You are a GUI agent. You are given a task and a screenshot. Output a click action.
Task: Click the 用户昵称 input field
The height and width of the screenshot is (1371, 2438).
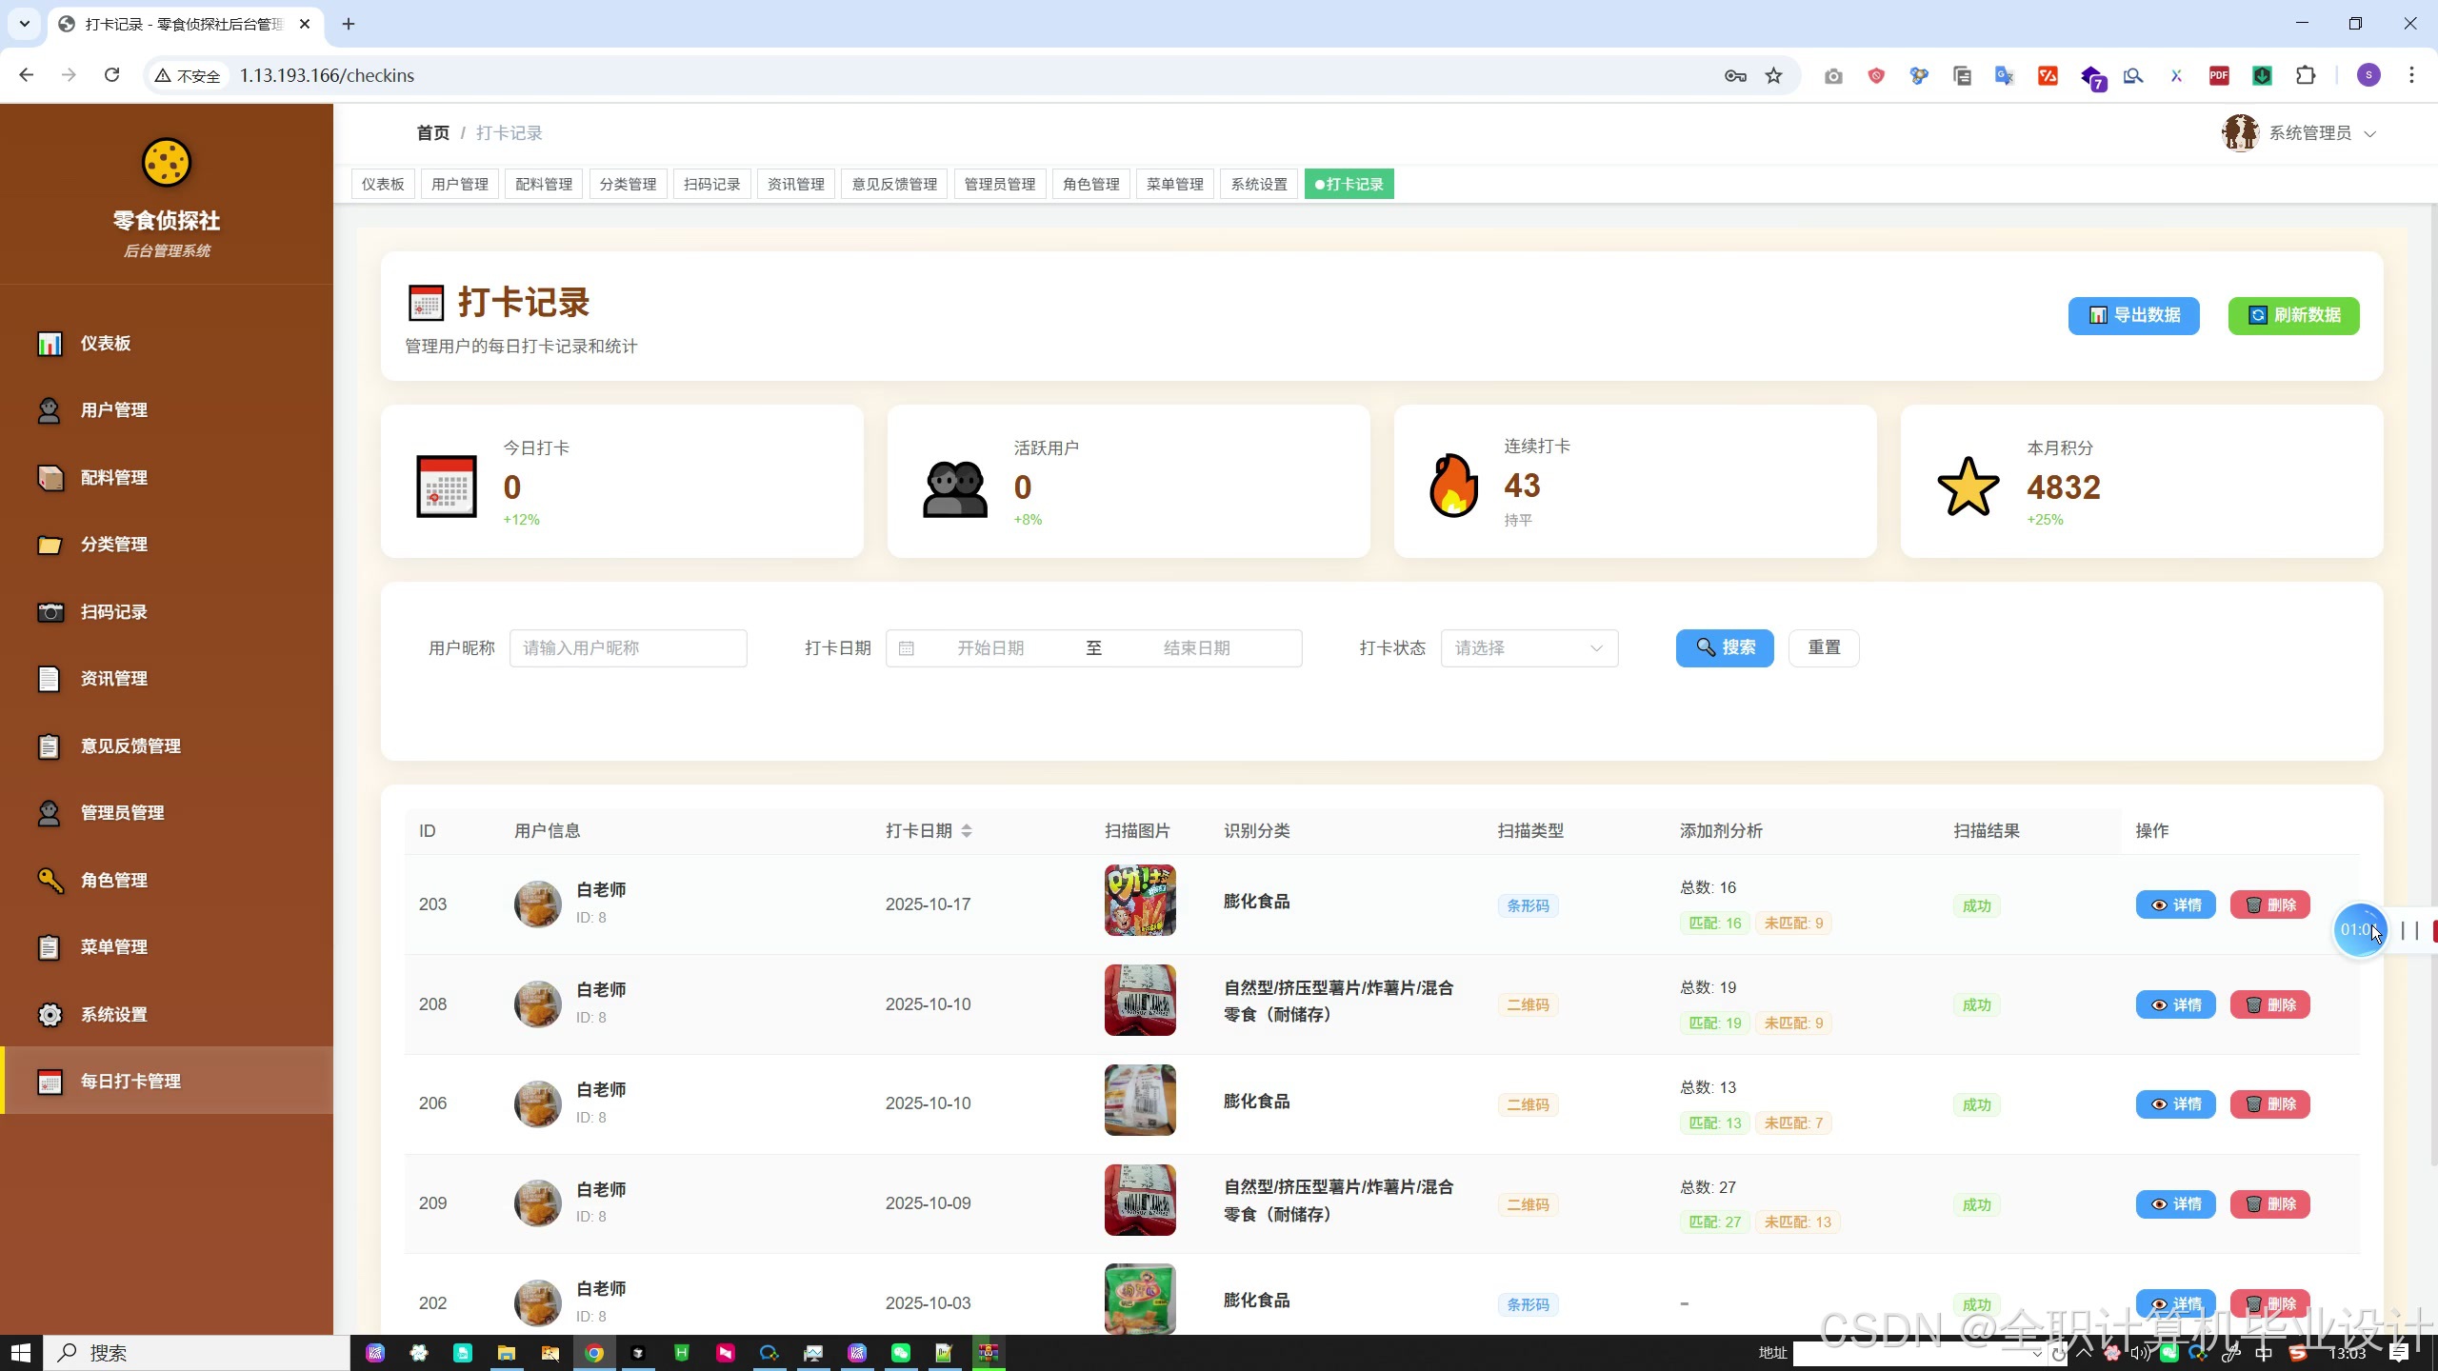tap(628, 648)
